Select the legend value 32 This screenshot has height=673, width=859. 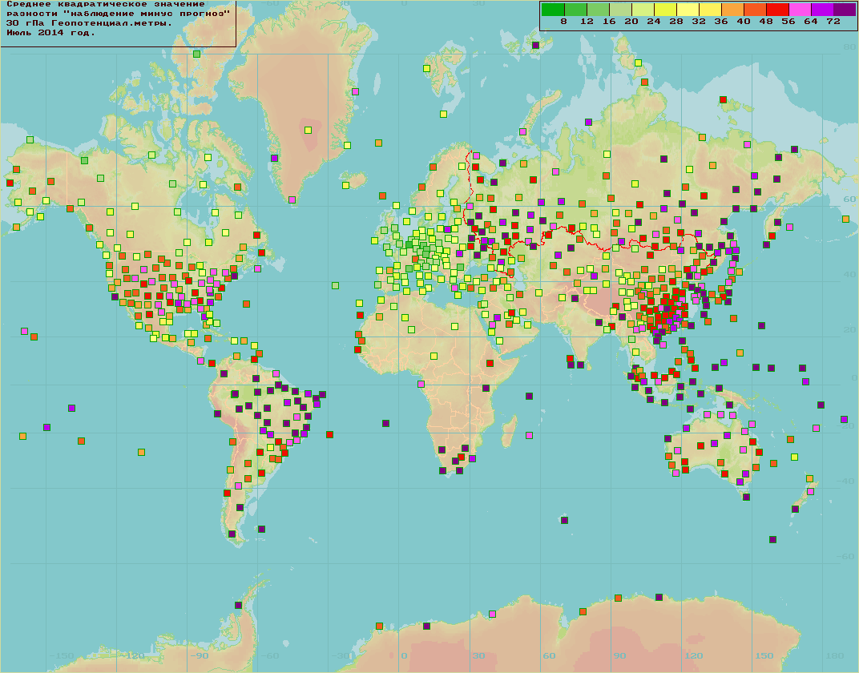(699, 22)
